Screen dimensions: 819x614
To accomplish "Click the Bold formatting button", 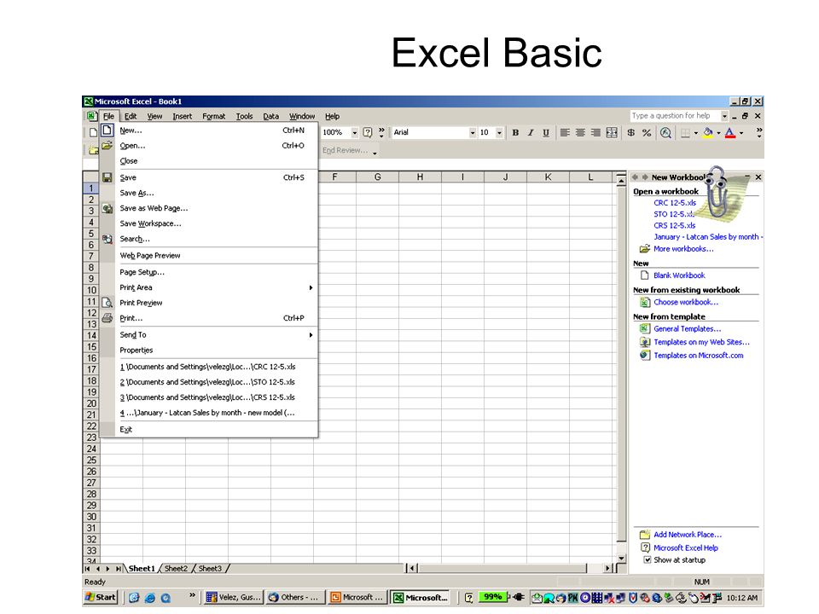I will coord(515,133).
